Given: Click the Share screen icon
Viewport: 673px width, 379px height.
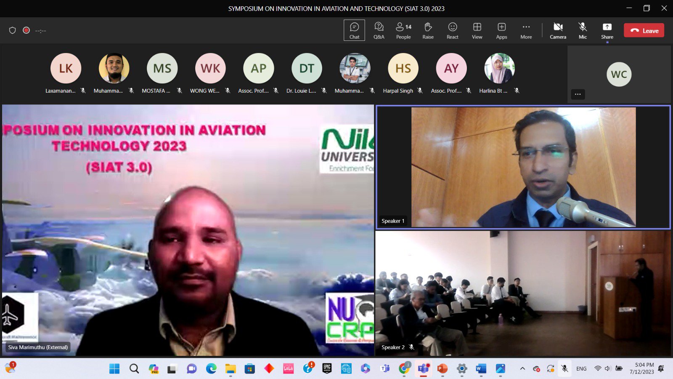Looking at the screenshot, I should pyautogui.click(x=607, y=30).
